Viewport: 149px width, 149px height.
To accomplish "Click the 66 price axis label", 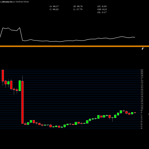I will click(142, 121).
